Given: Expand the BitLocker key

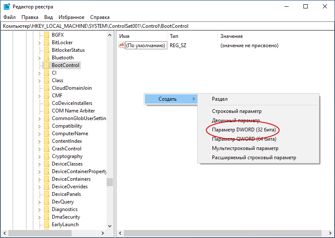Looking at the screenshot, I should 40,43.
